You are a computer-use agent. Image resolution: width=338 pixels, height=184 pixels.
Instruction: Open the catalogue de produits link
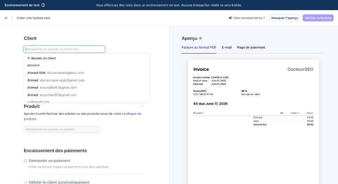click(82, 116)
